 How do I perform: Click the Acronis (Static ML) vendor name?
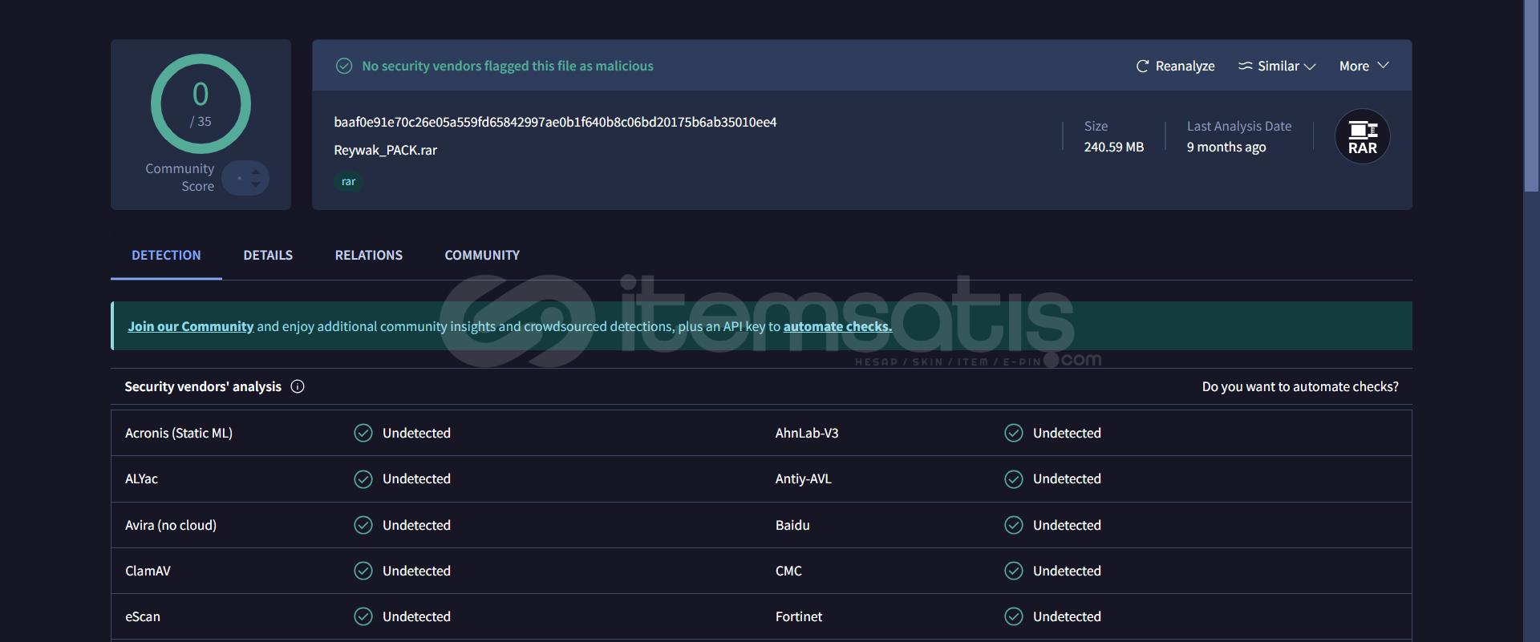(x=179, y=433)
